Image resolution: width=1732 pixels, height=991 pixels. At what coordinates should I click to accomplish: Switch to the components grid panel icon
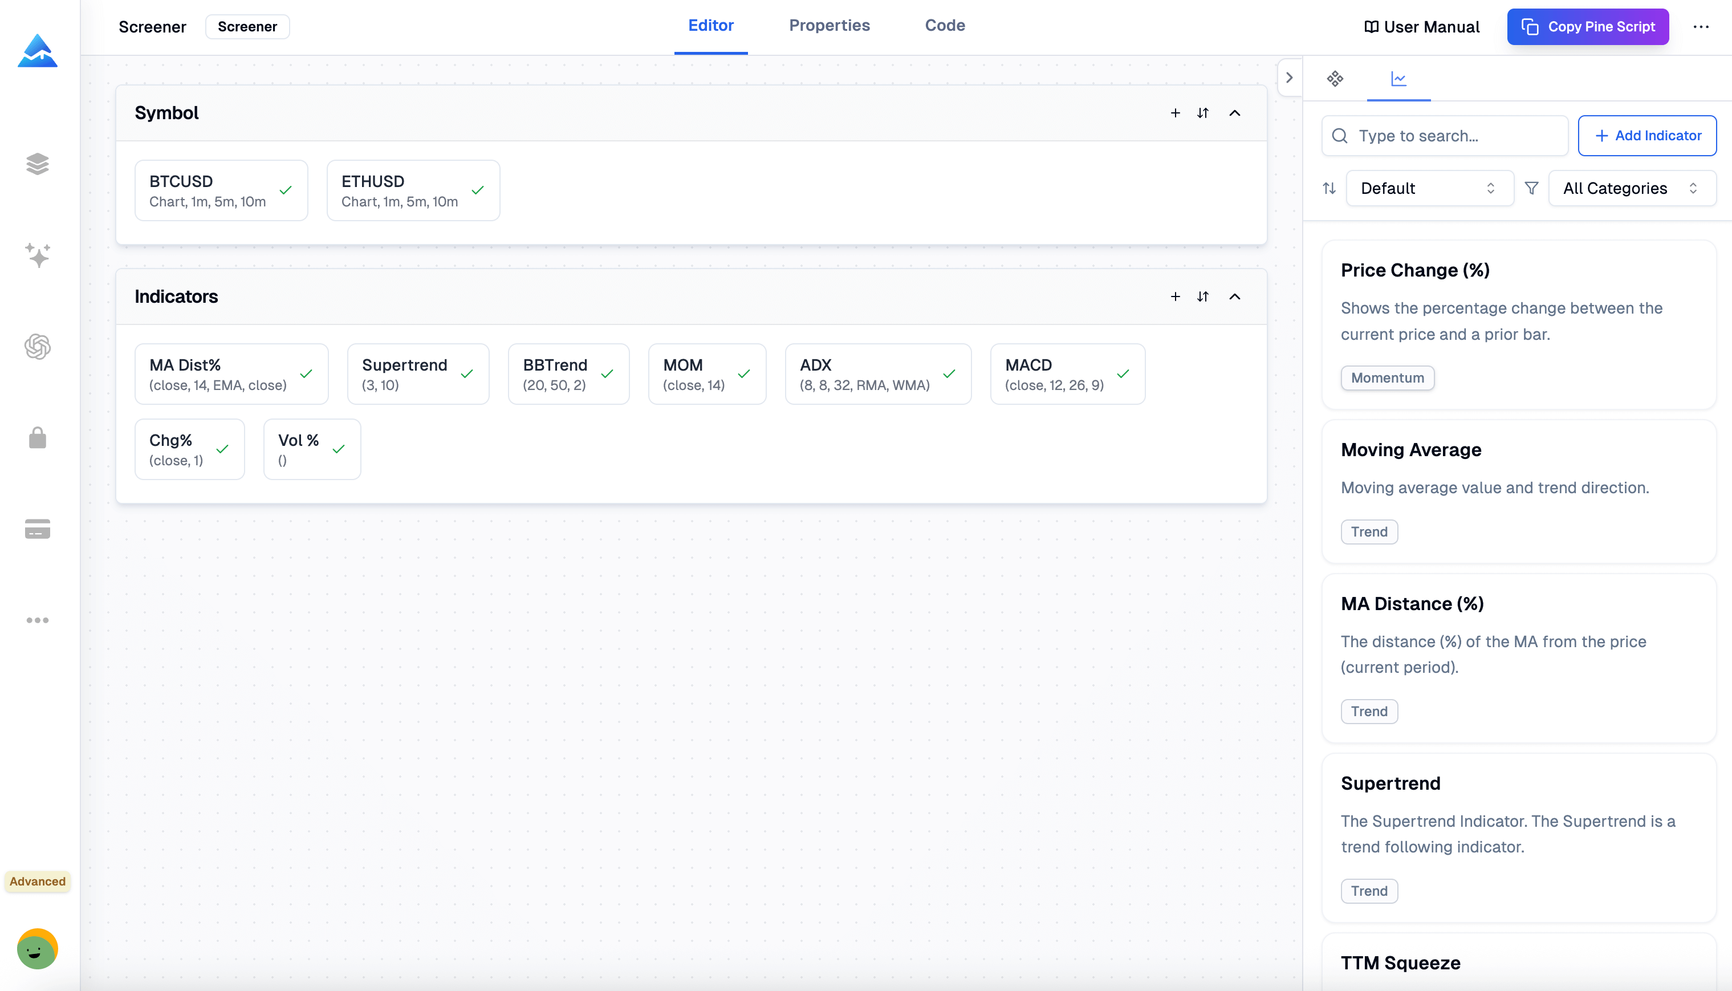1335,79
